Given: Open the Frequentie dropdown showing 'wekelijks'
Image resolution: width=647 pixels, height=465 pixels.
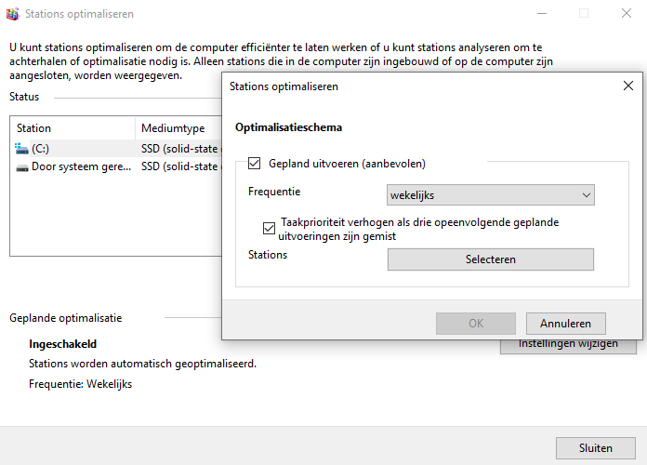Looking at the screenshot, I should point(490,195).
